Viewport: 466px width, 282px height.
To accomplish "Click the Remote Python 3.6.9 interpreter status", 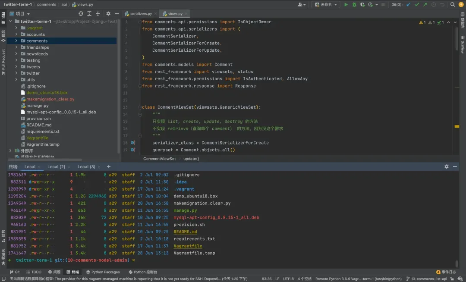I will [x=358, y=279].
